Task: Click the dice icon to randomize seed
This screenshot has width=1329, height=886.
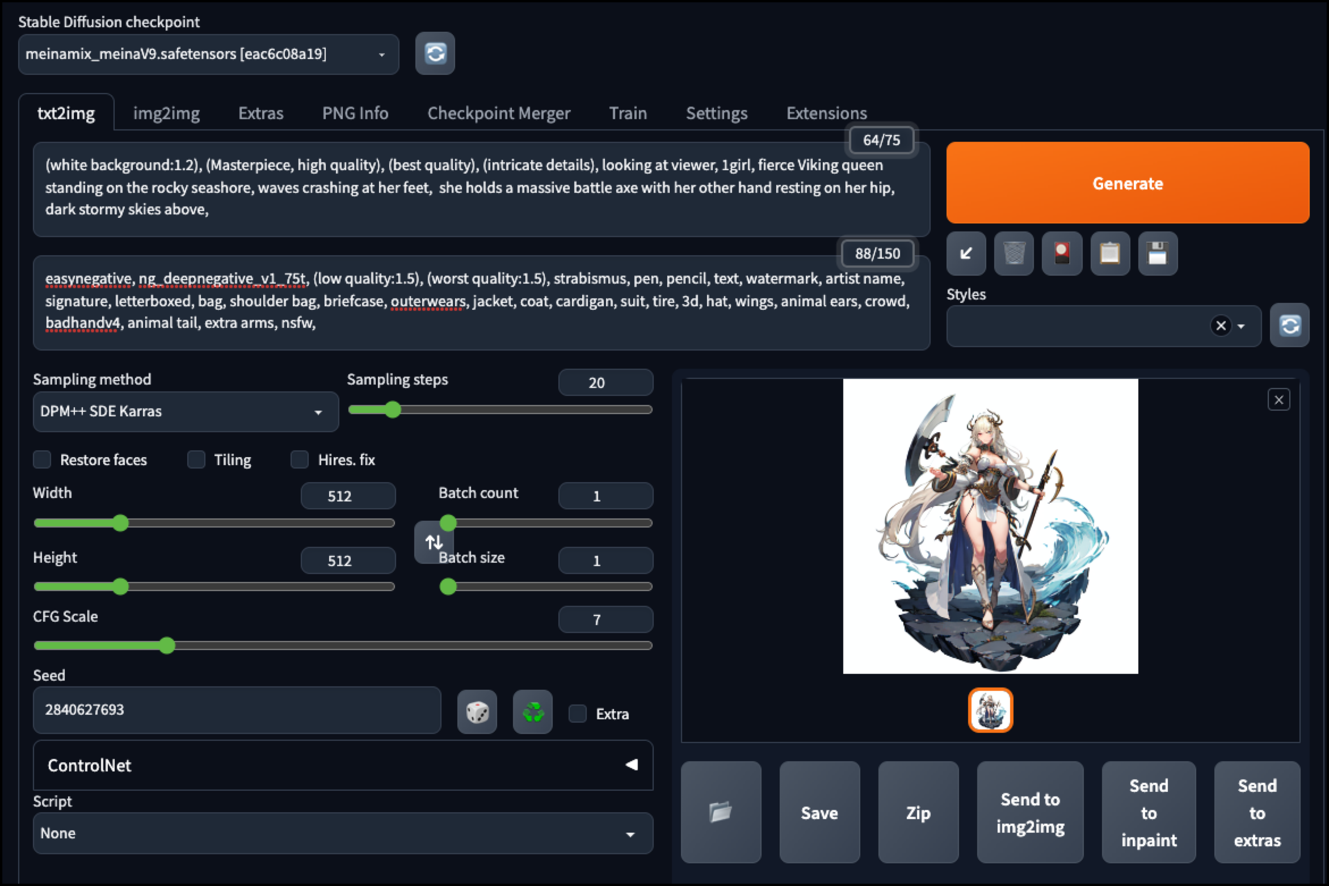Action: coord(477,712)
